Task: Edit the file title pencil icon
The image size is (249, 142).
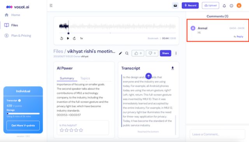Action: (120, 54)
